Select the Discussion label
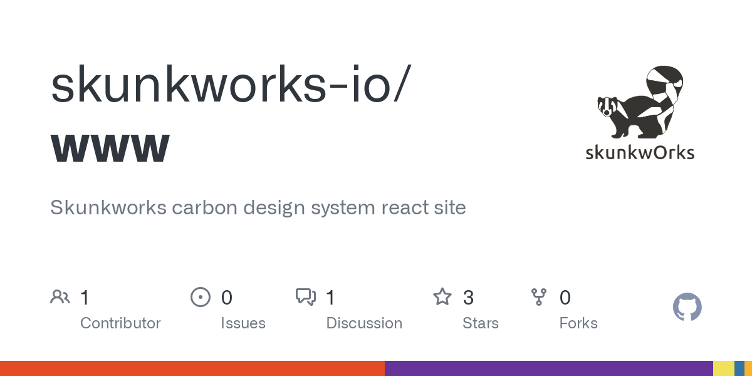This screenshot has width=752, height=376. (364, 323)
